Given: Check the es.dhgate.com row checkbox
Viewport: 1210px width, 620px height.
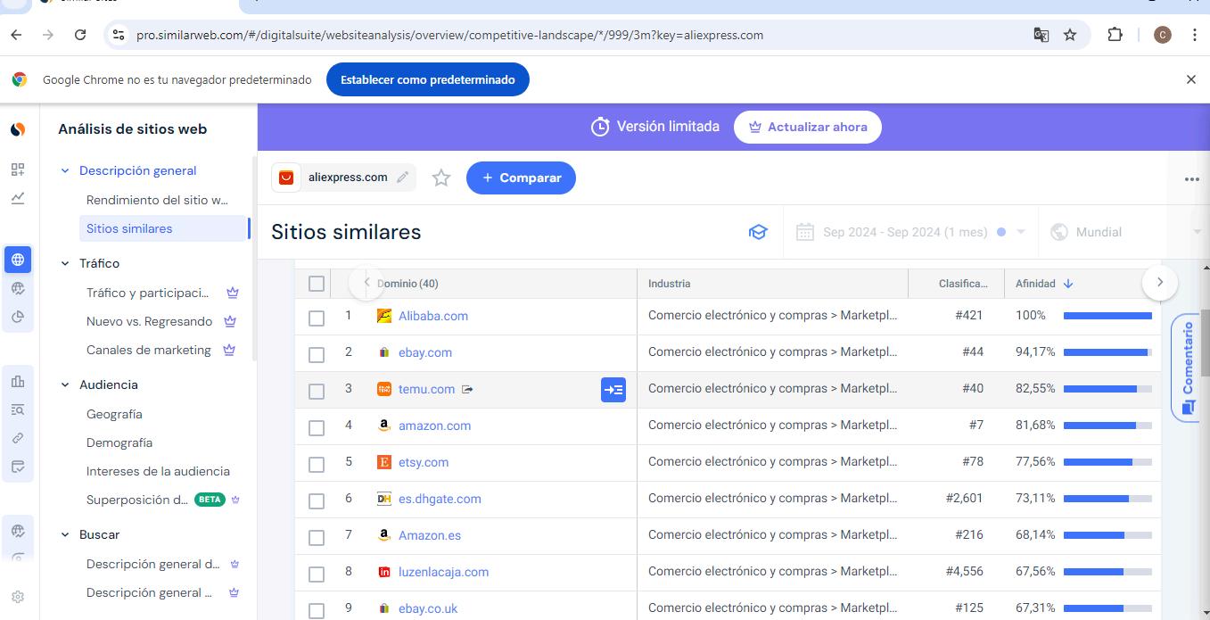Looking at the screenshot, I should point(317,500).
